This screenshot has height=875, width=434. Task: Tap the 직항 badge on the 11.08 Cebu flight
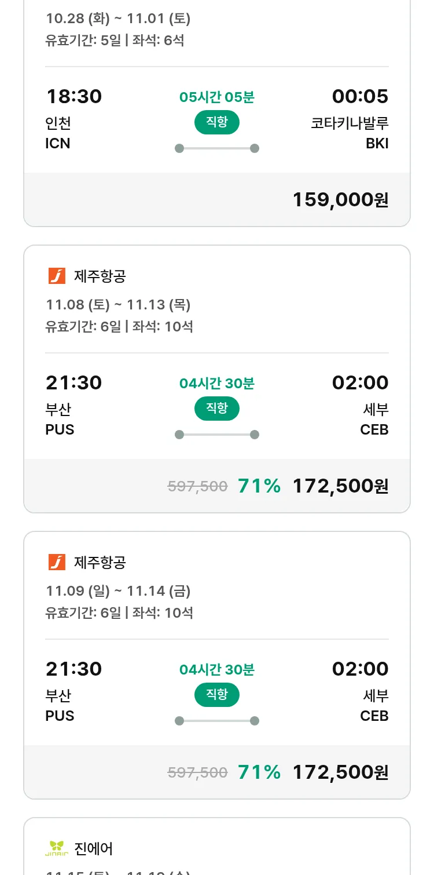coord(217,409)
